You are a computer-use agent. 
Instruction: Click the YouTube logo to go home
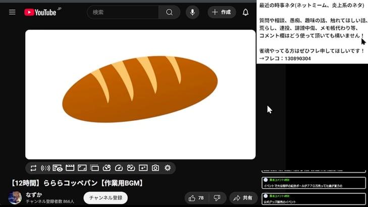tap(40, 12)
